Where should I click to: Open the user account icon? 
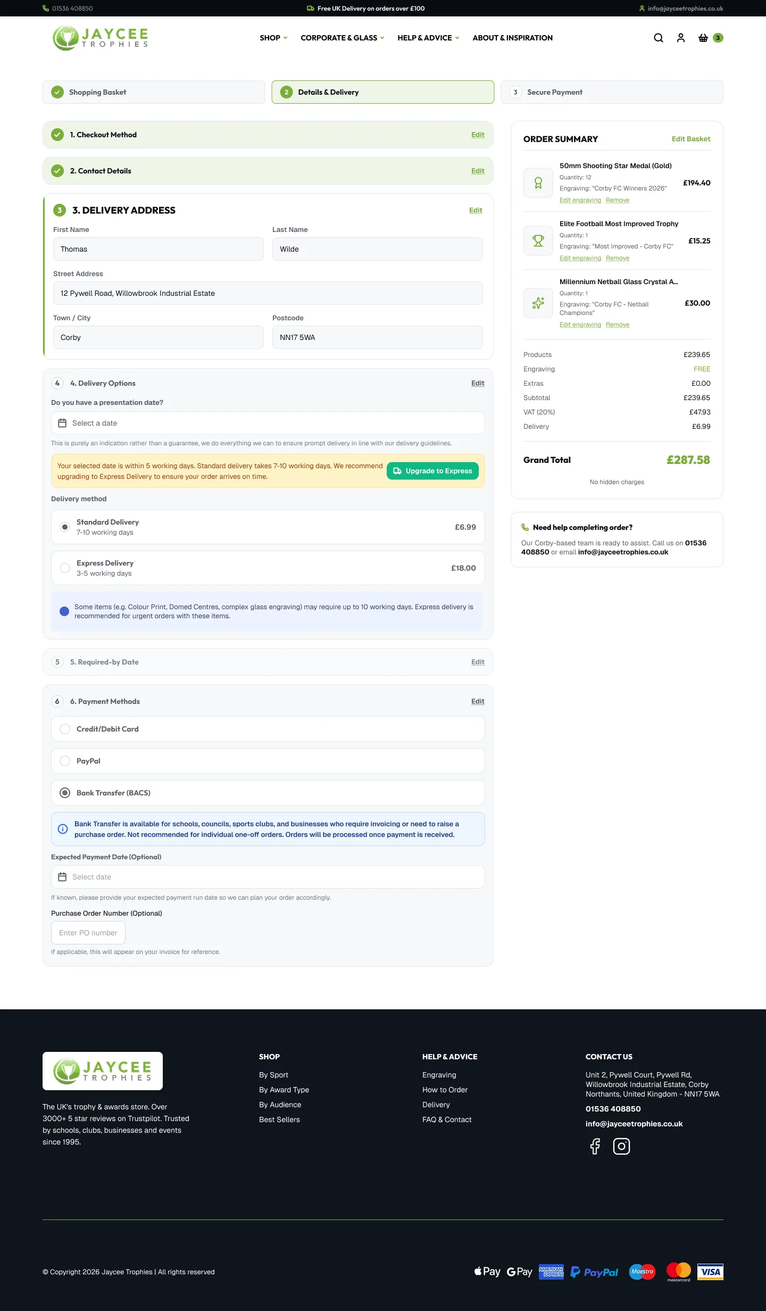681,38
